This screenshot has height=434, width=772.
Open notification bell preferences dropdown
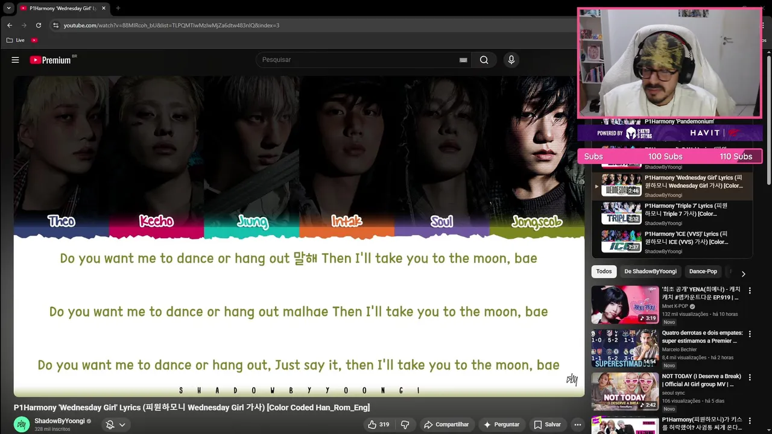click(116, 424)
